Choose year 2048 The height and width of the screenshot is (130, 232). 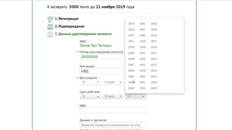[x=131, y=59]
